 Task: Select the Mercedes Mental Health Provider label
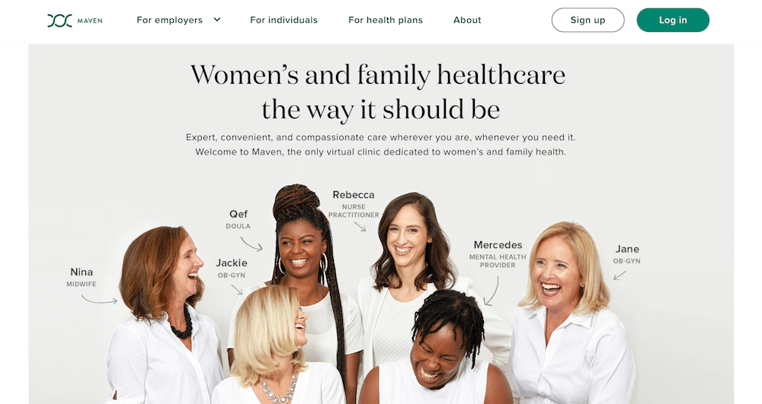point(498,254)
